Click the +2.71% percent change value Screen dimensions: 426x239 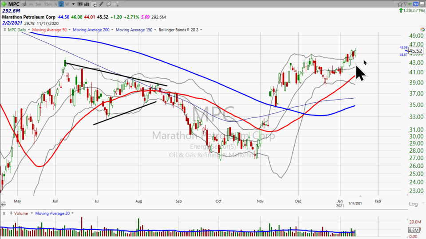(131, 17)
